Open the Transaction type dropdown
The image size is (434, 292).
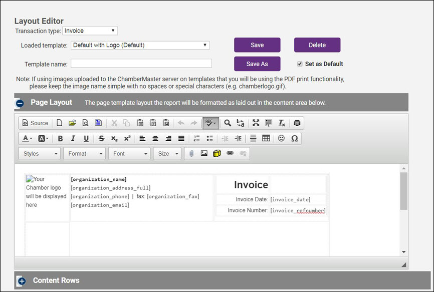(90, 31)
